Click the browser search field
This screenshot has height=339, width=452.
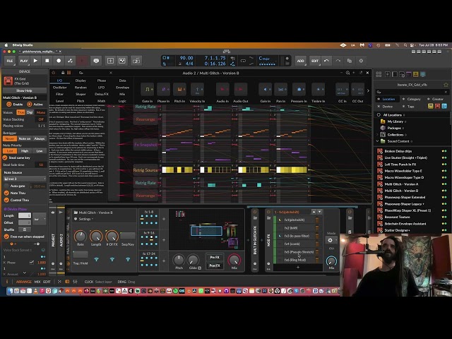point(412,92)
